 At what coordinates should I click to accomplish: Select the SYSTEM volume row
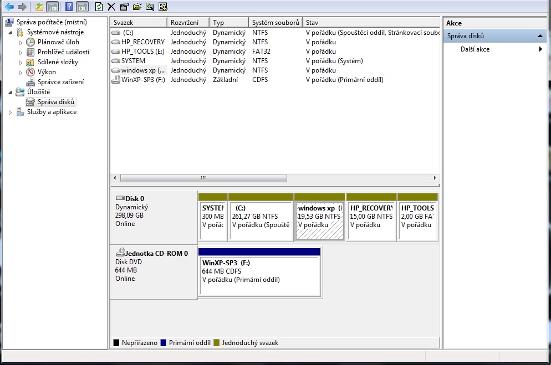coord(275,61)
